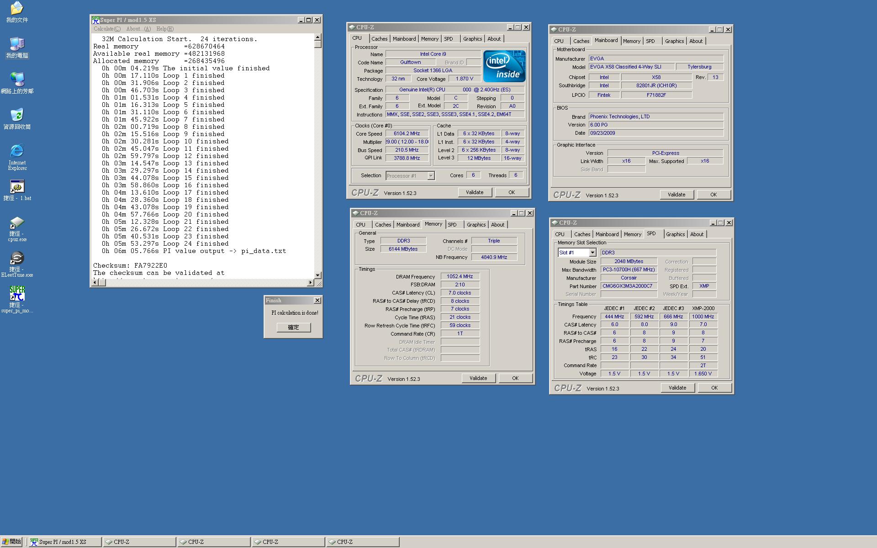The width and height of the screenshot is (877, 548).
Task: Open the 我的文件 desktop folder icon
Action: click(x=17, y=12)
